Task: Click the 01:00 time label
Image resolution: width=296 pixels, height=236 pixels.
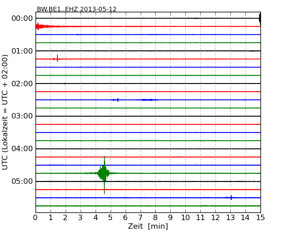Action: point(22,51)
